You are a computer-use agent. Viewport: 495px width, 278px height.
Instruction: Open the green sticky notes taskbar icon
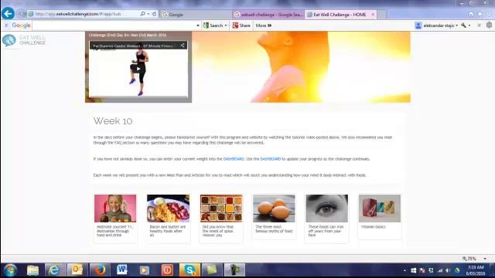[212, 270]
